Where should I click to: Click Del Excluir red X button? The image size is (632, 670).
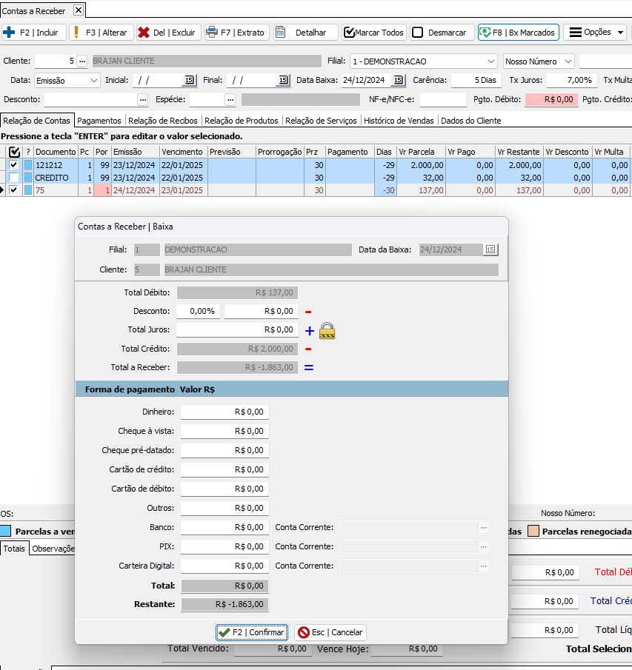167,33
